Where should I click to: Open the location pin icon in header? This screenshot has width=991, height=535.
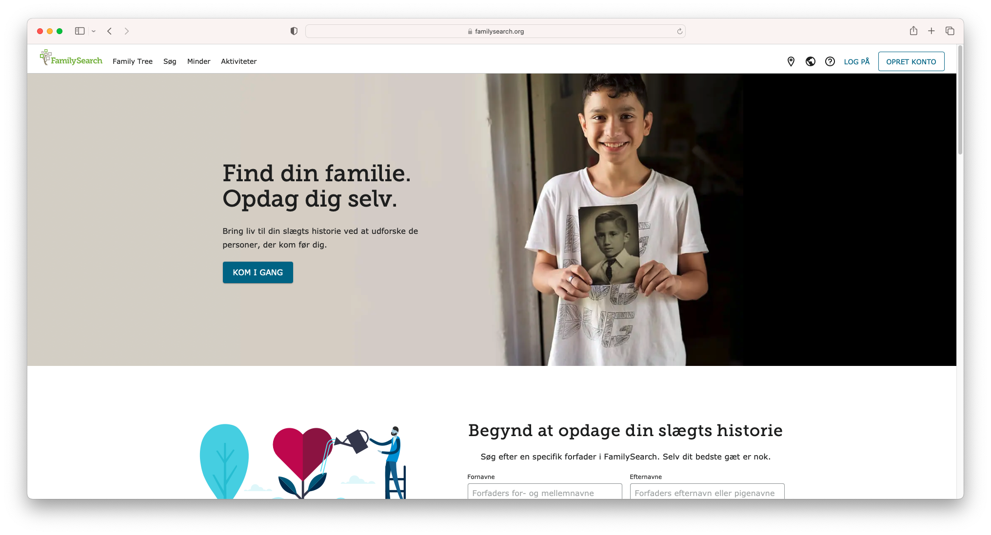coord(791,61)
